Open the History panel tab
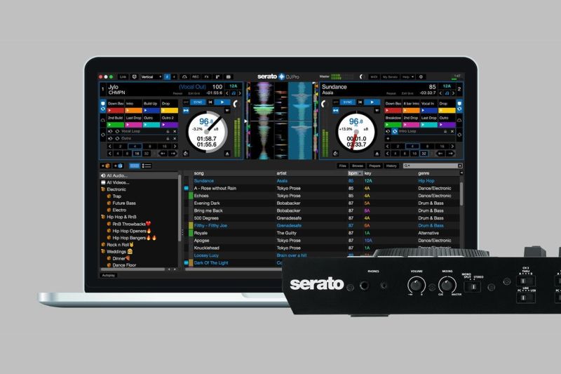This screenshot has width=561, height=374. 391,166
